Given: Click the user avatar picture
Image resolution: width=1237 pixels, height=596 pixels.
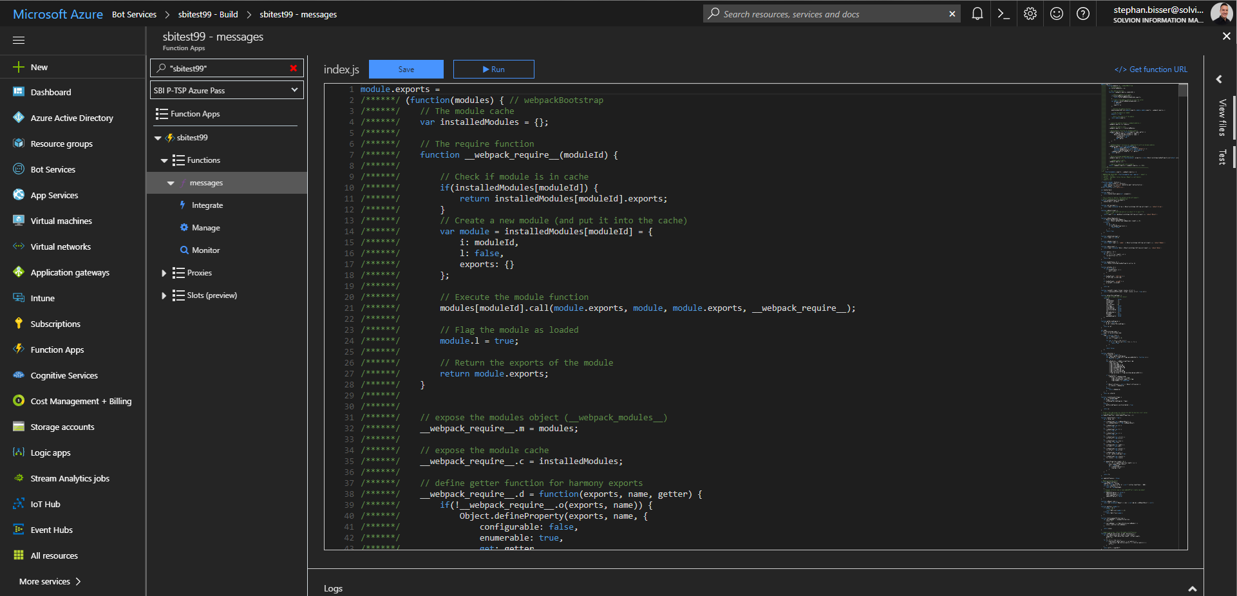Looking at the screenshot, I should click(1222, 14).
